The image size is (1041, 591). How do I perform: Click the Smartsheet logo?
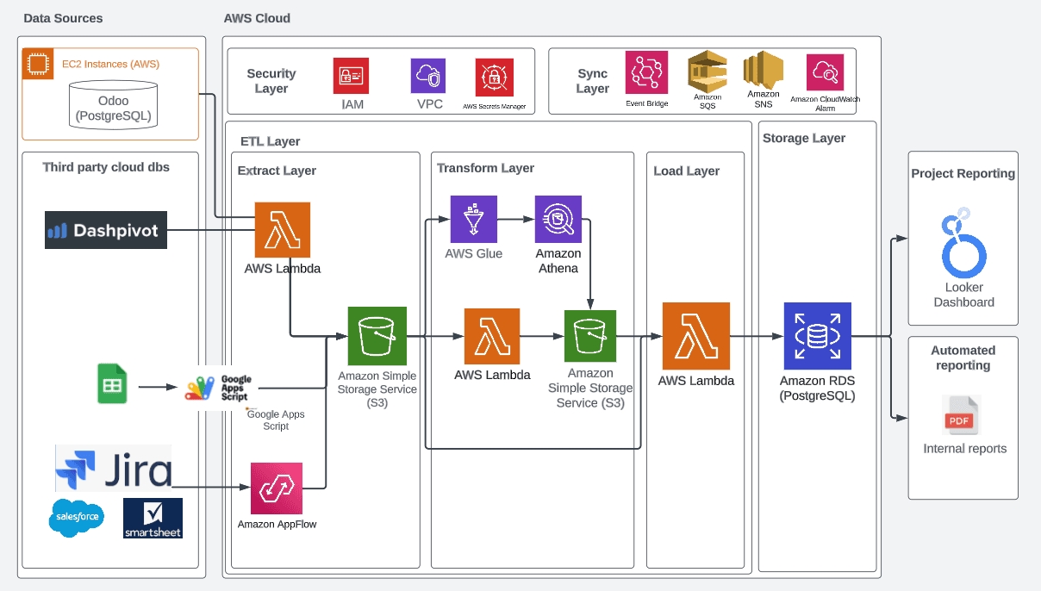pyautogui.click(x=153, y=518)
